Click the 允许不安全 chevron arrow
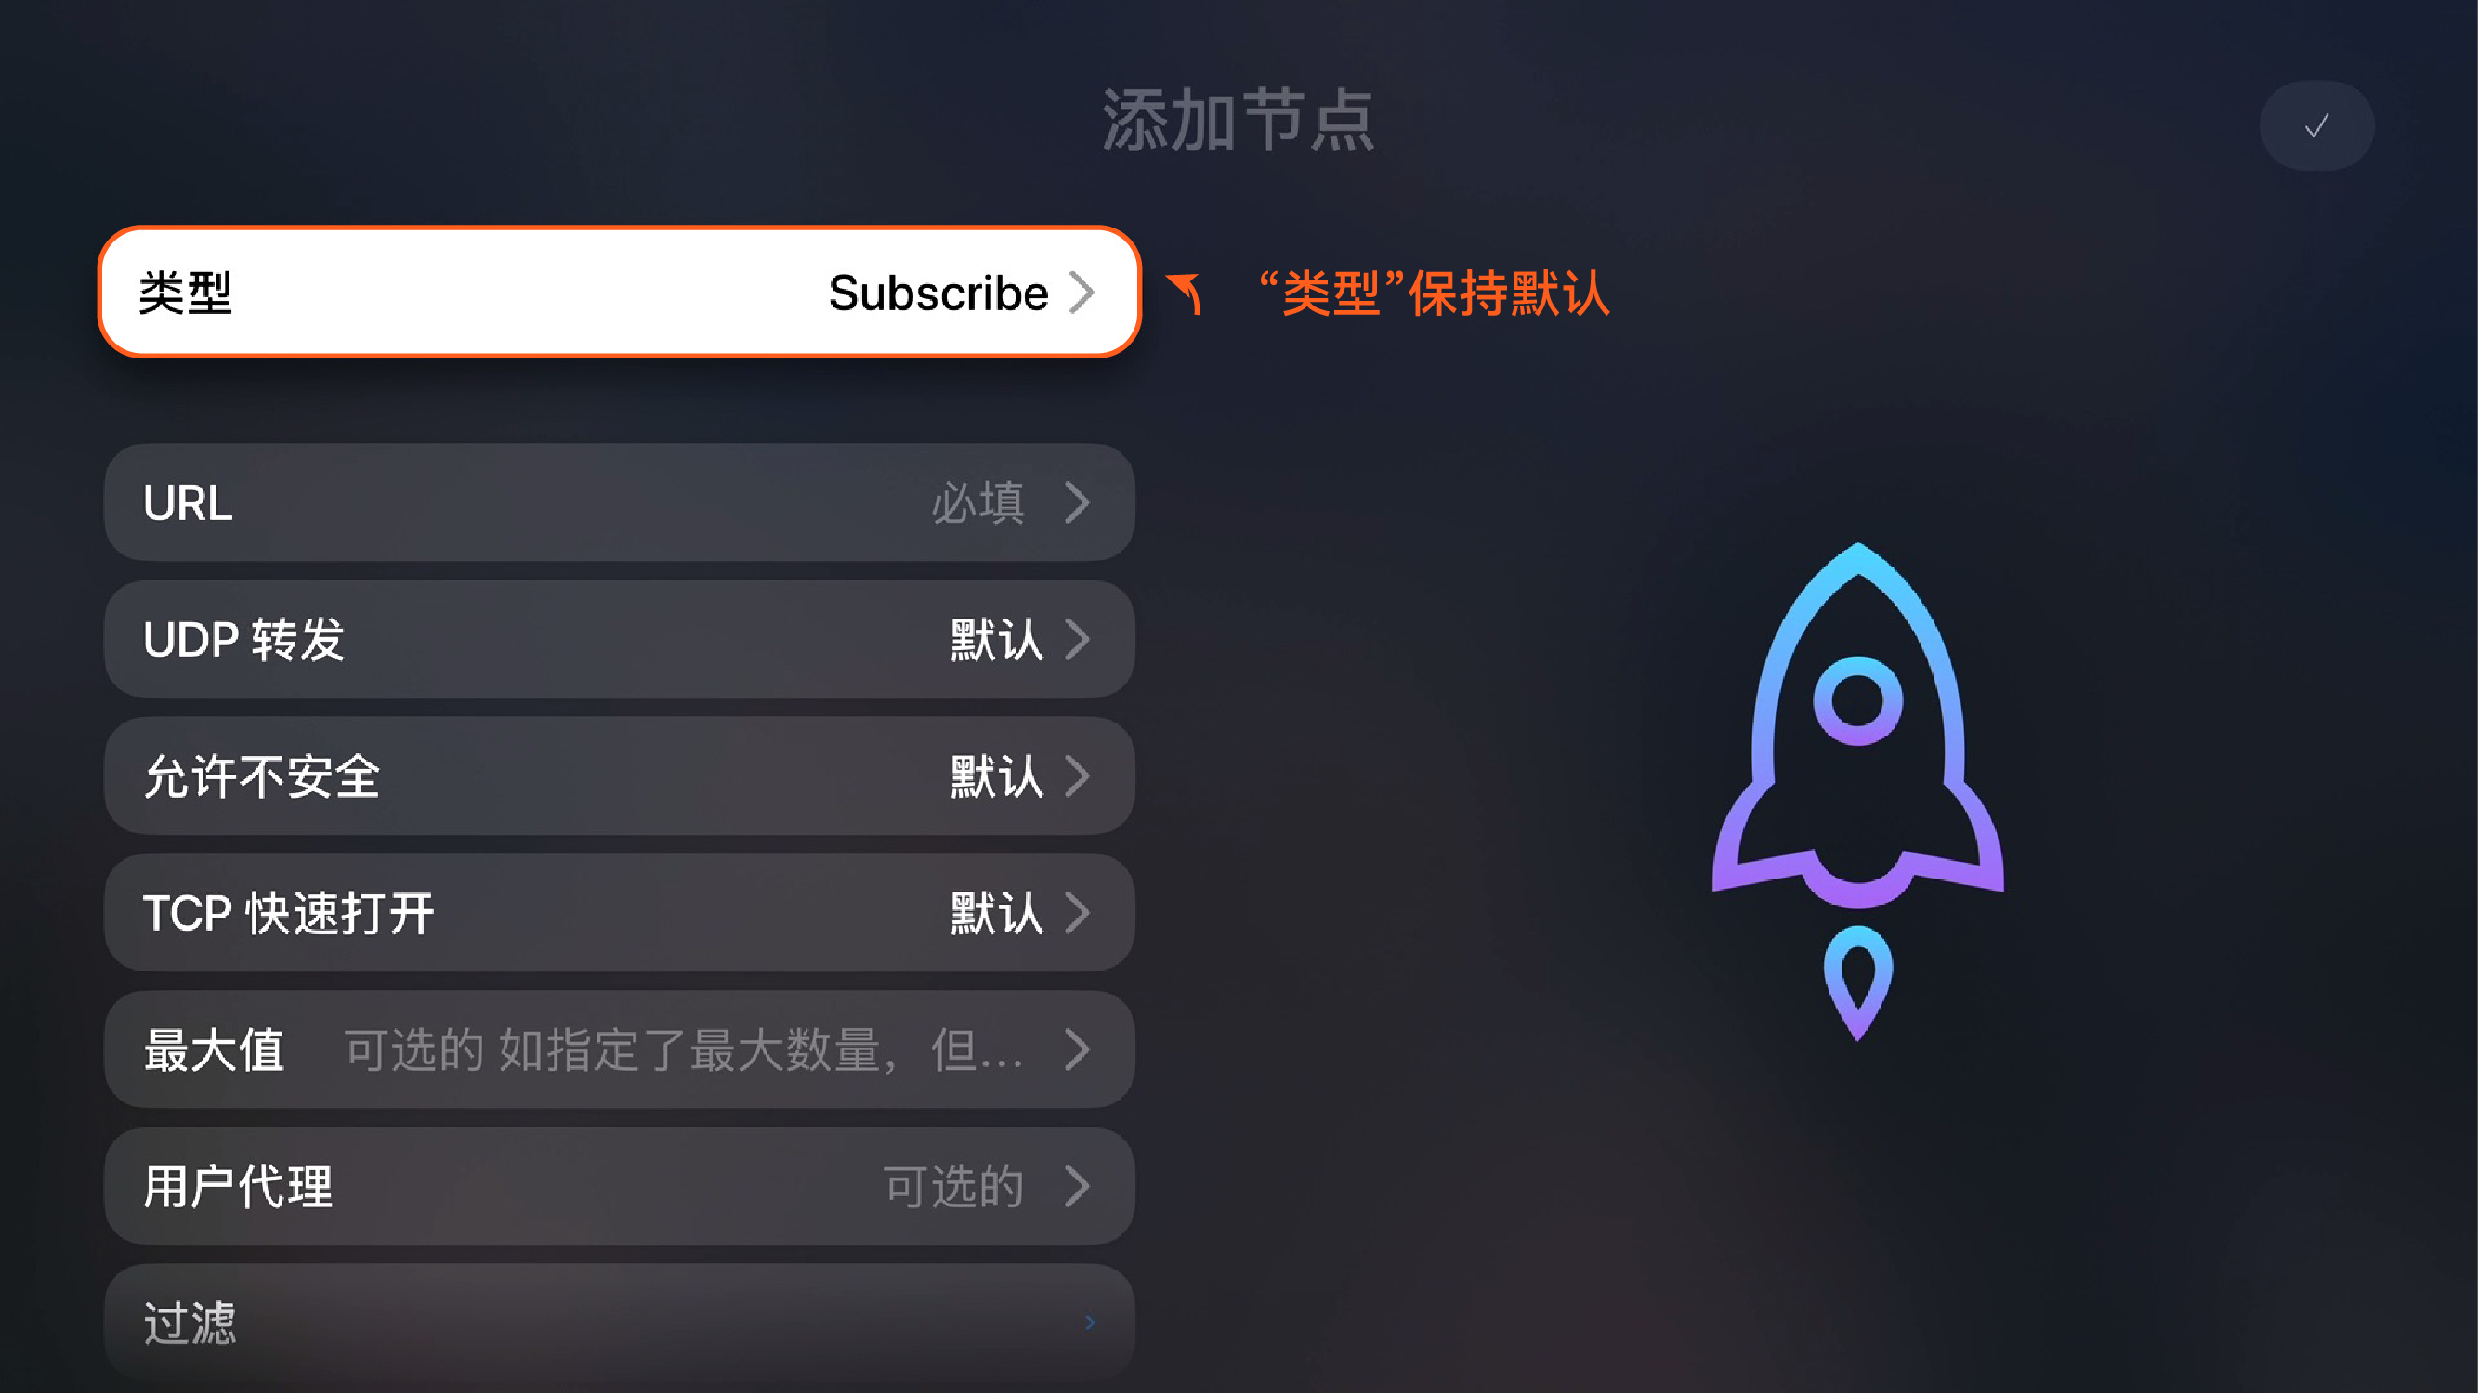 tap(1079, 775)
